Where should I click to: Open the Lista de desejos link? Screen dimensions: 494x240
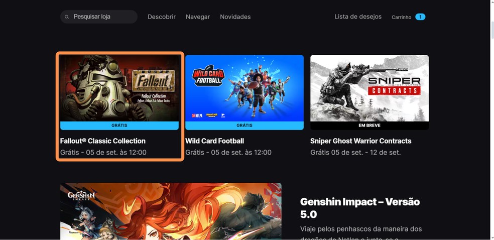[358, 17]
